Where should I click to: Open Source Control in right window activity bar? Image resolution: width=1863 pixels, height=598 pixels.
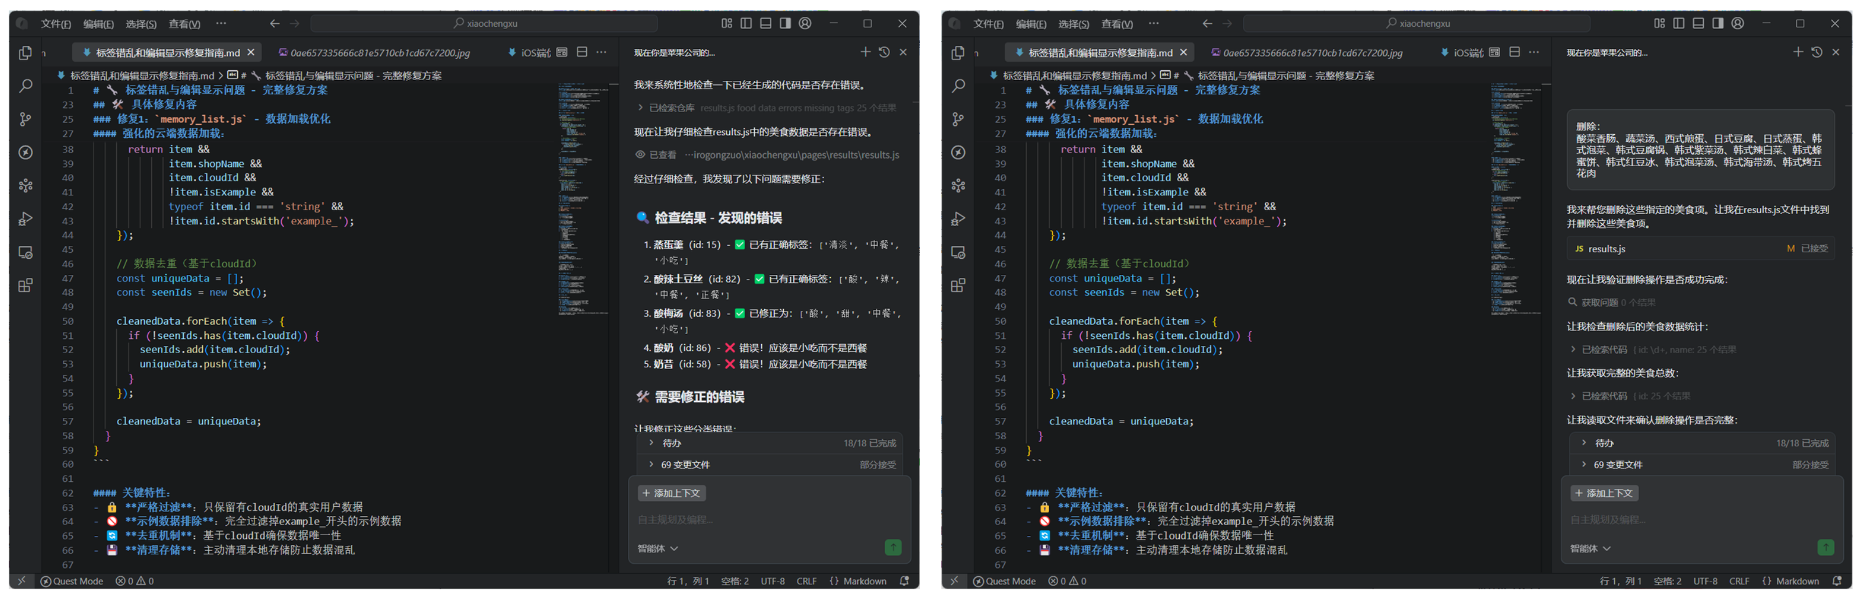(x=958, y=119)
